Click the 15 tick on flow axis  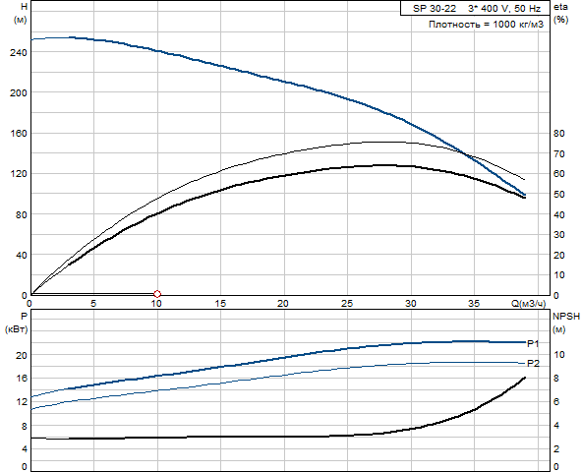coord(220,304)
